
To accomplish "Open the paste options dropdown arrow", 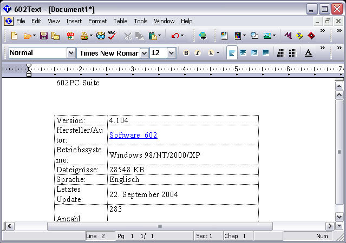I will pos(160,36).
